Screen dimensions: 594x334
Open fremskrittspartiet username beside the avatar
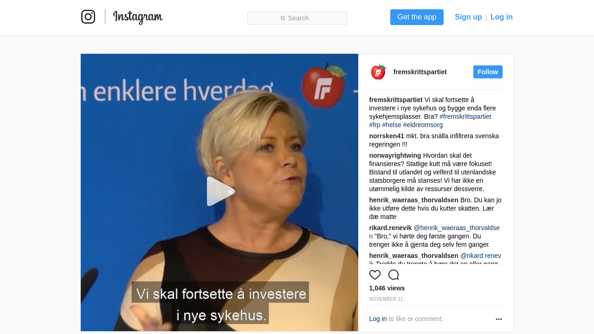[x=420, y=72]
